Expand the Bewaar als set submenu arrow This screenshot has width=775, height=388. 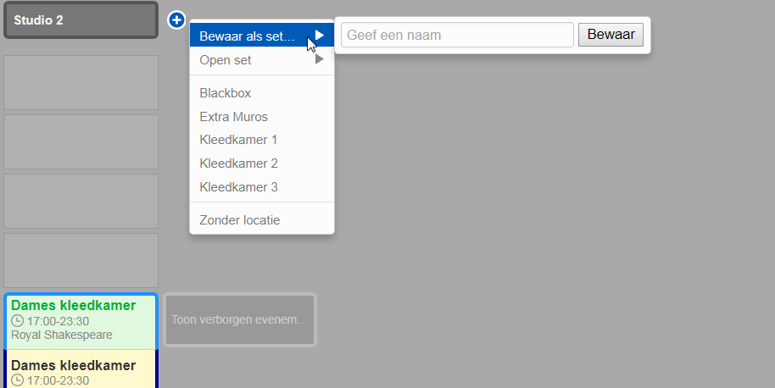[320, 36]
